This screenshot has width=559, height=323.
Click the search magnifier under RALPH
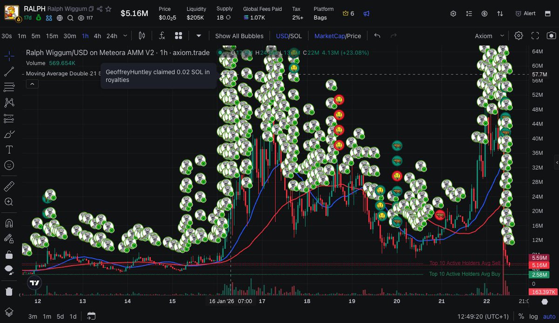70,18
